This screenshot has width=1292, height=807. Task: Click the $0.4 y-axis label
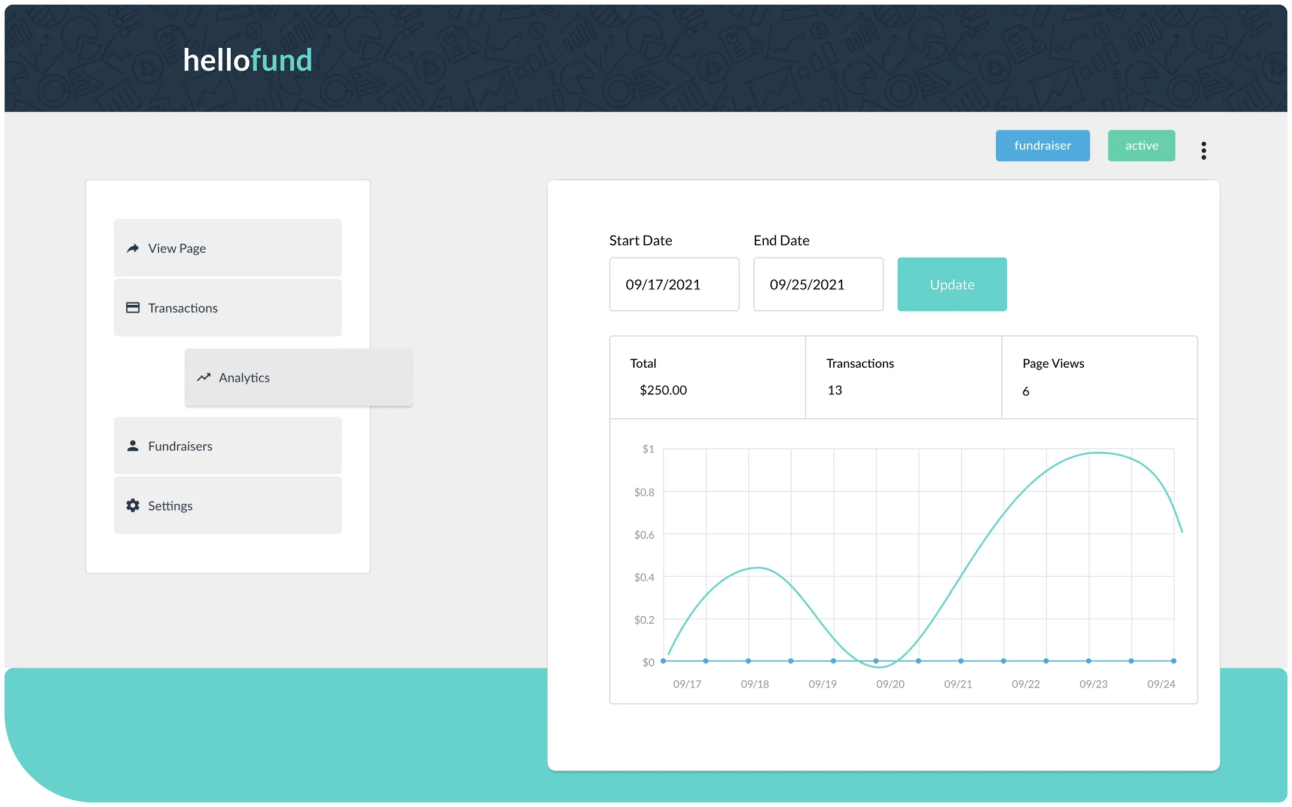point(644,577)
